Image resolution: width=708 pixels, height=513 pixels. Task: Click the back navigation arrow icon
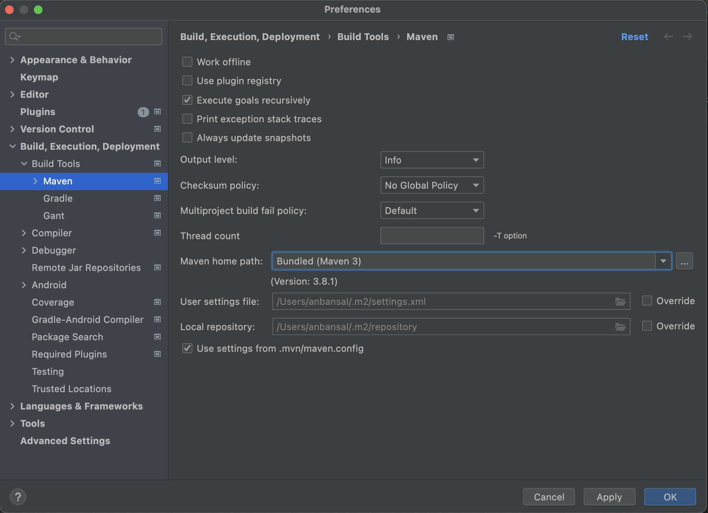[x=668, y=36]
